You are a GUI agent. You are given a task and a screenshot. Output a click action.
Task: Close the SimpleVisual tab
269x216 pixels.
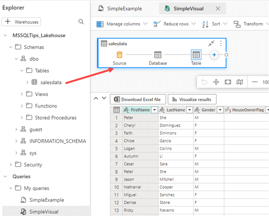click(x=218, y=8)
